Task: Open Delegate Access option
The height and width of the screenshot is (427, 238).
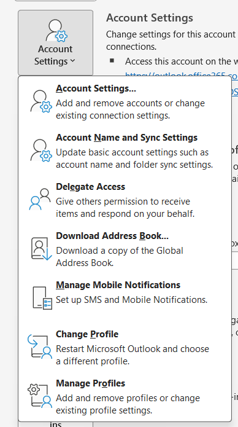Action: [125, 200]
